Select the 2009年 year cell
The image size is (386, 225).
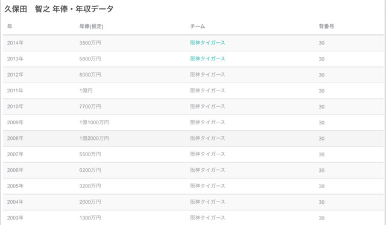click(x=15, y=122)
